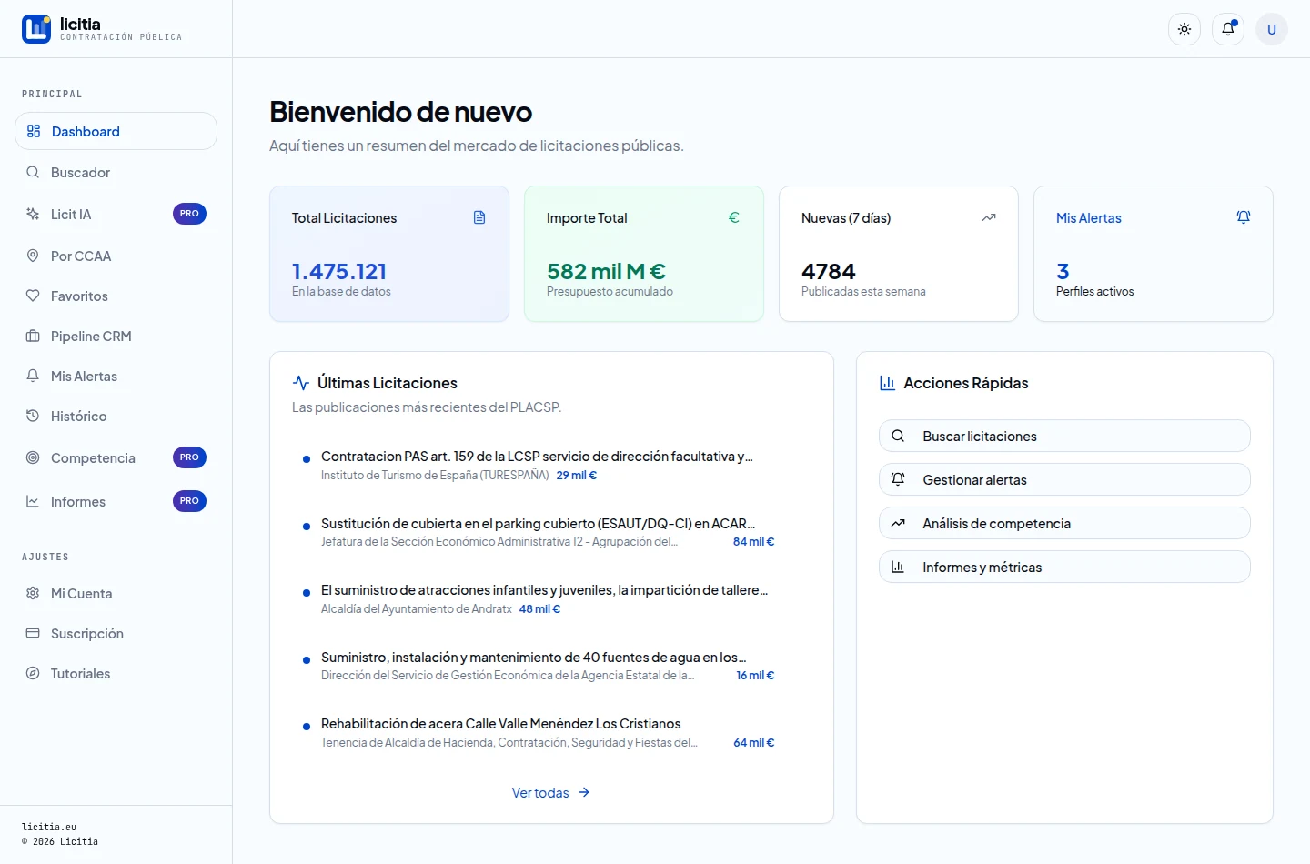Open Por CCAA section

116,256
